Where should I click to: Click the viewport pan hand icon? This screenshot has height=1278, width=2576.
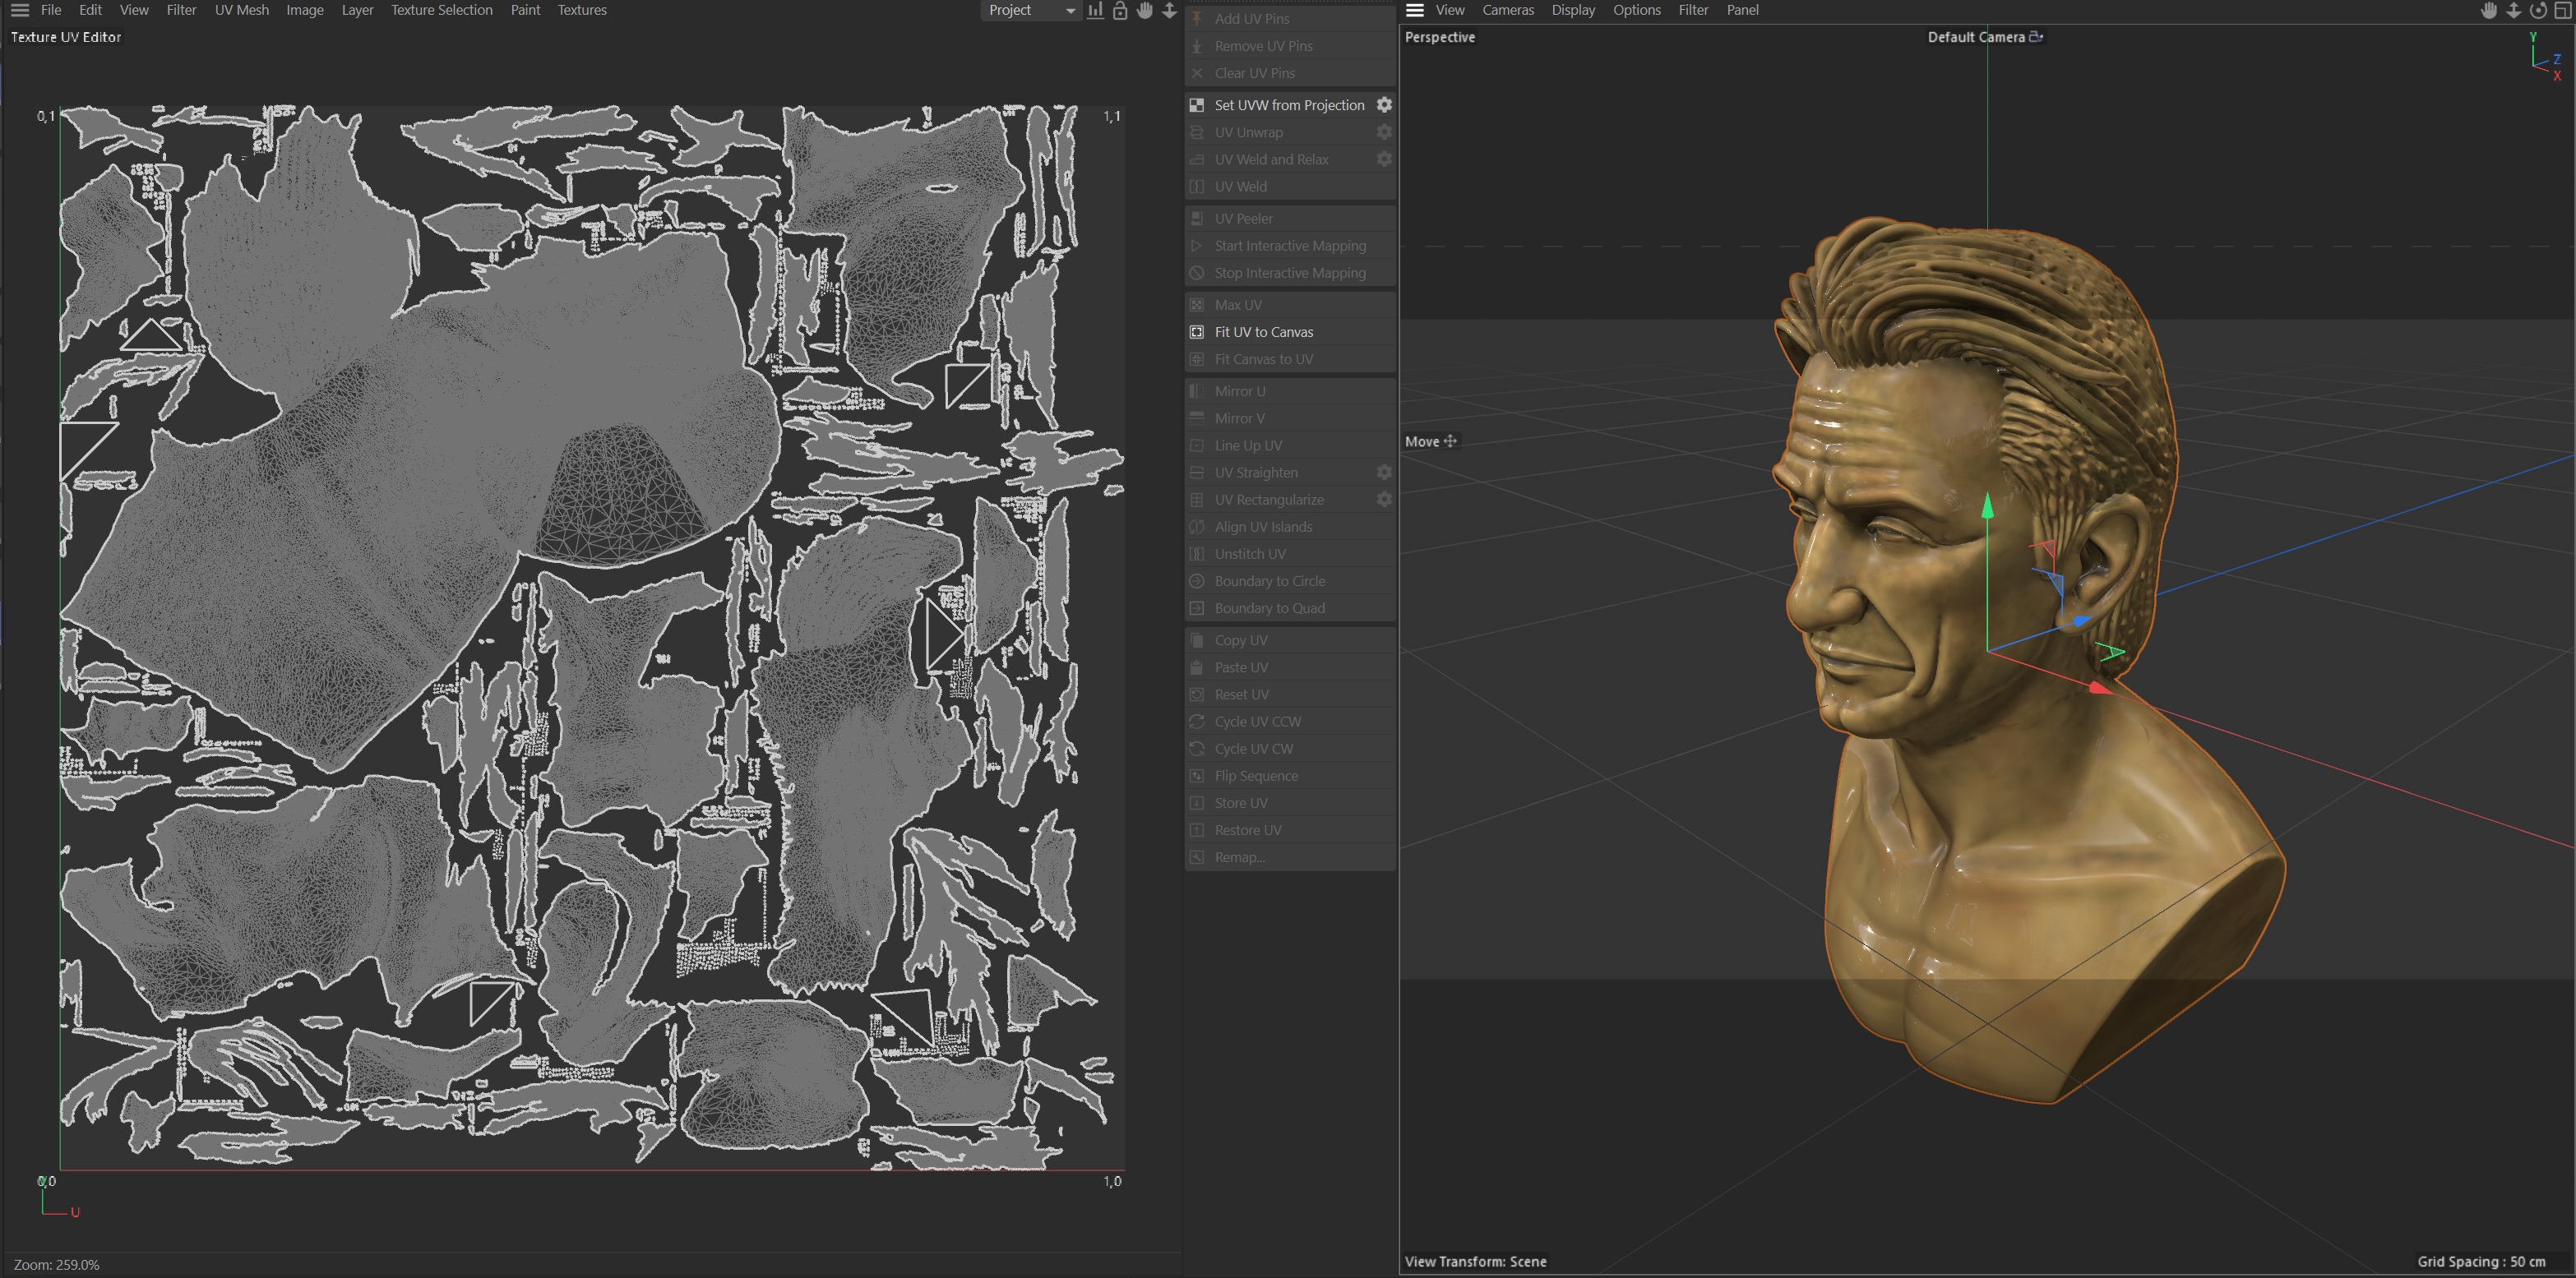(2489, 10)
